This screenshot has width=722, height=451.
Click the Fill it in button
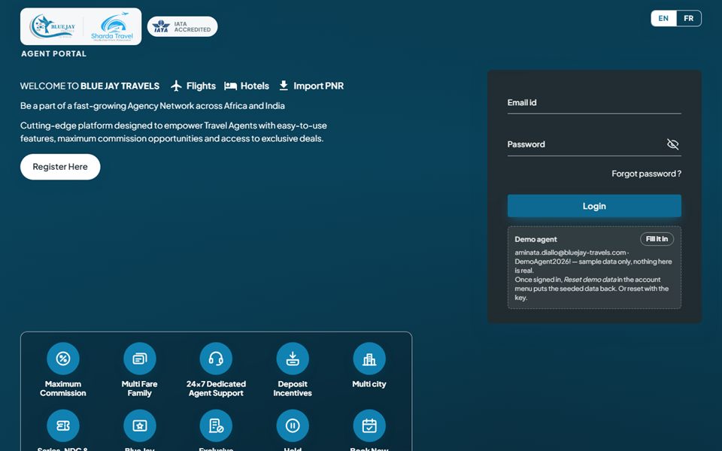657,239
